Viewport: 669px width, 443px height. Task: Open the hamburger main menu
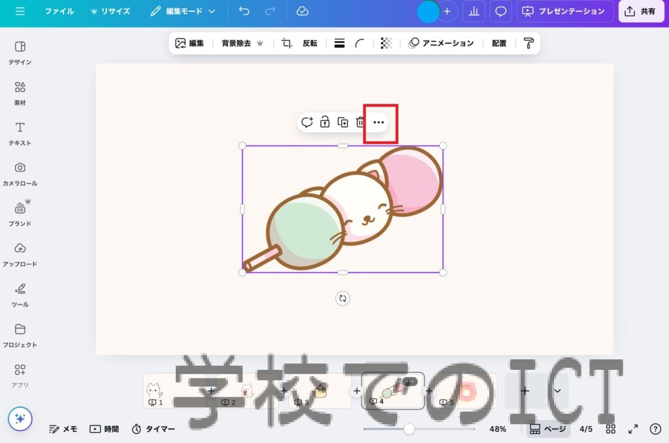point(20,12)
